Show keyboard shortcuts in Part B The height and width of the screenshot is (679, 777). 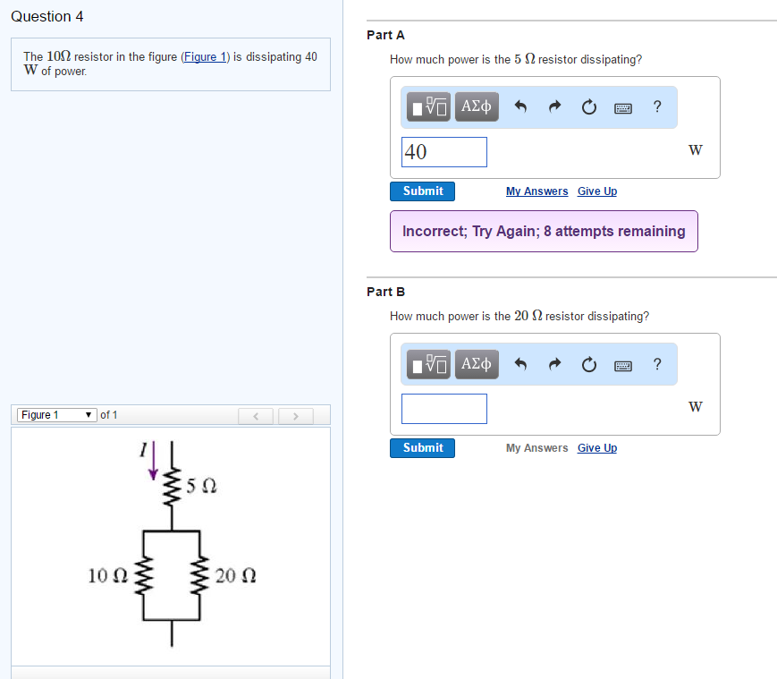click(623, 366)
